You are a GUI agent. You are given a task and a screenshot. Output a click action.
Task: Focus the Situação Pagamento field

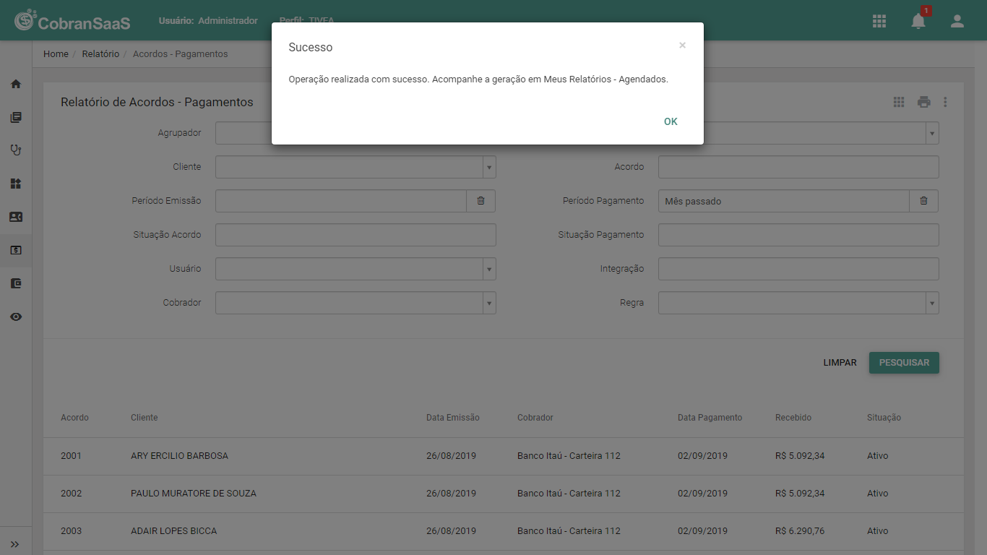pos(798,235)
